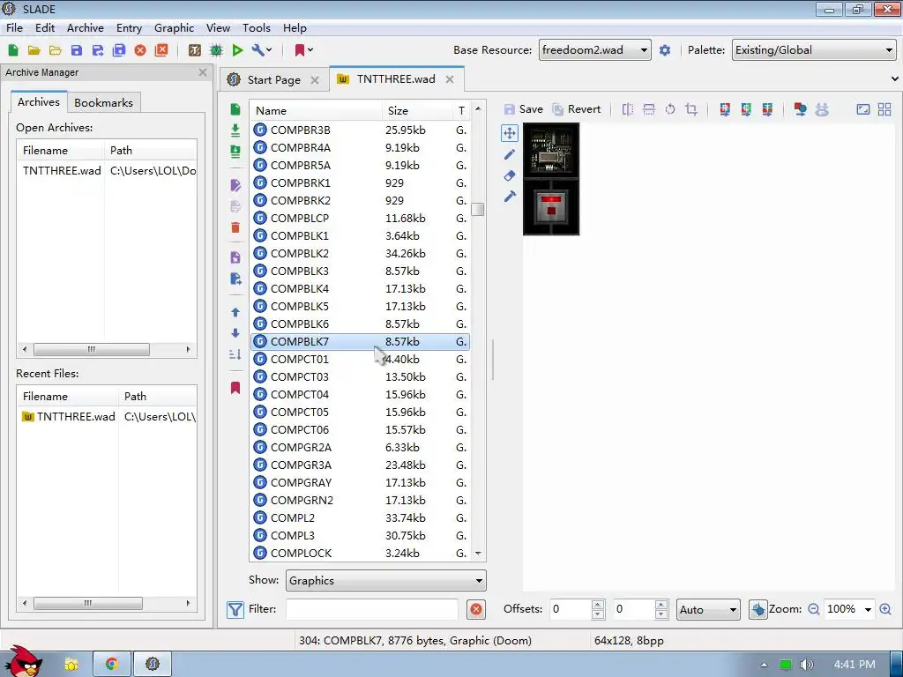Screen dimensions: 903x677
Task: Revert the graphic changes
Action: (x=576, y=109)
